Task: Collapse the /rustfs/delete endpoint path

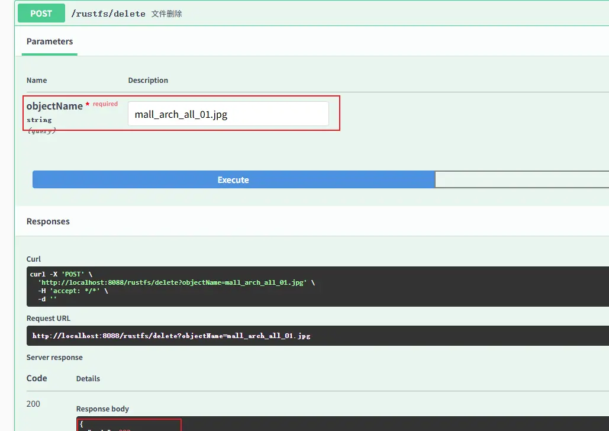Action: [108, 14]
